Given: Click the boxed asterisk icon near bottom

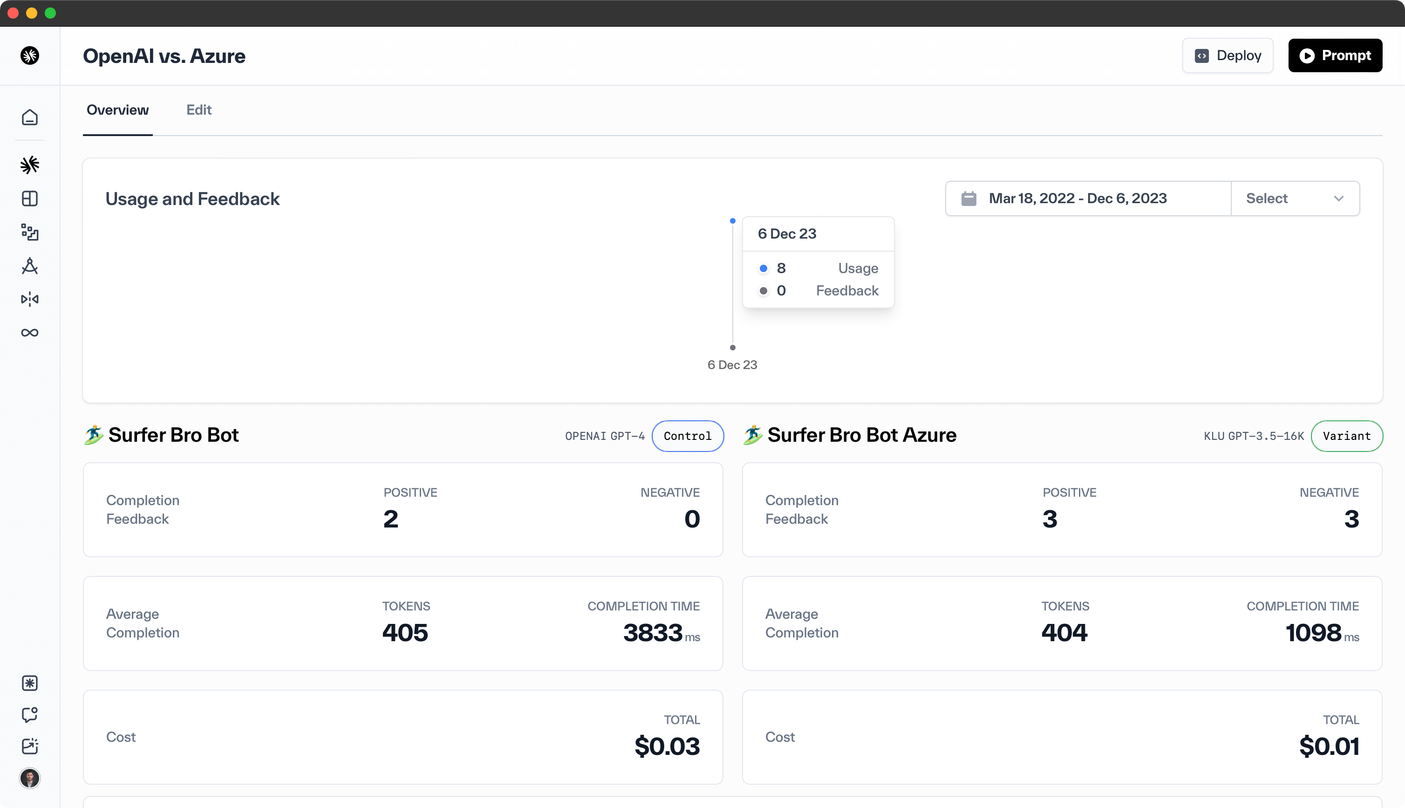Looking at the screenshot, I should click(x=30, y=683).
